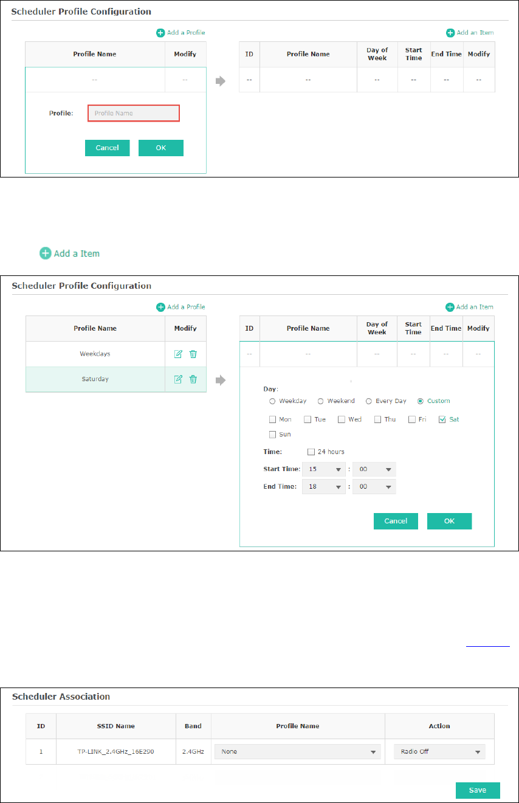Click the 2.4GHz band cell
The width and height of the screenshot is (519, 803).
coord(193,752)
